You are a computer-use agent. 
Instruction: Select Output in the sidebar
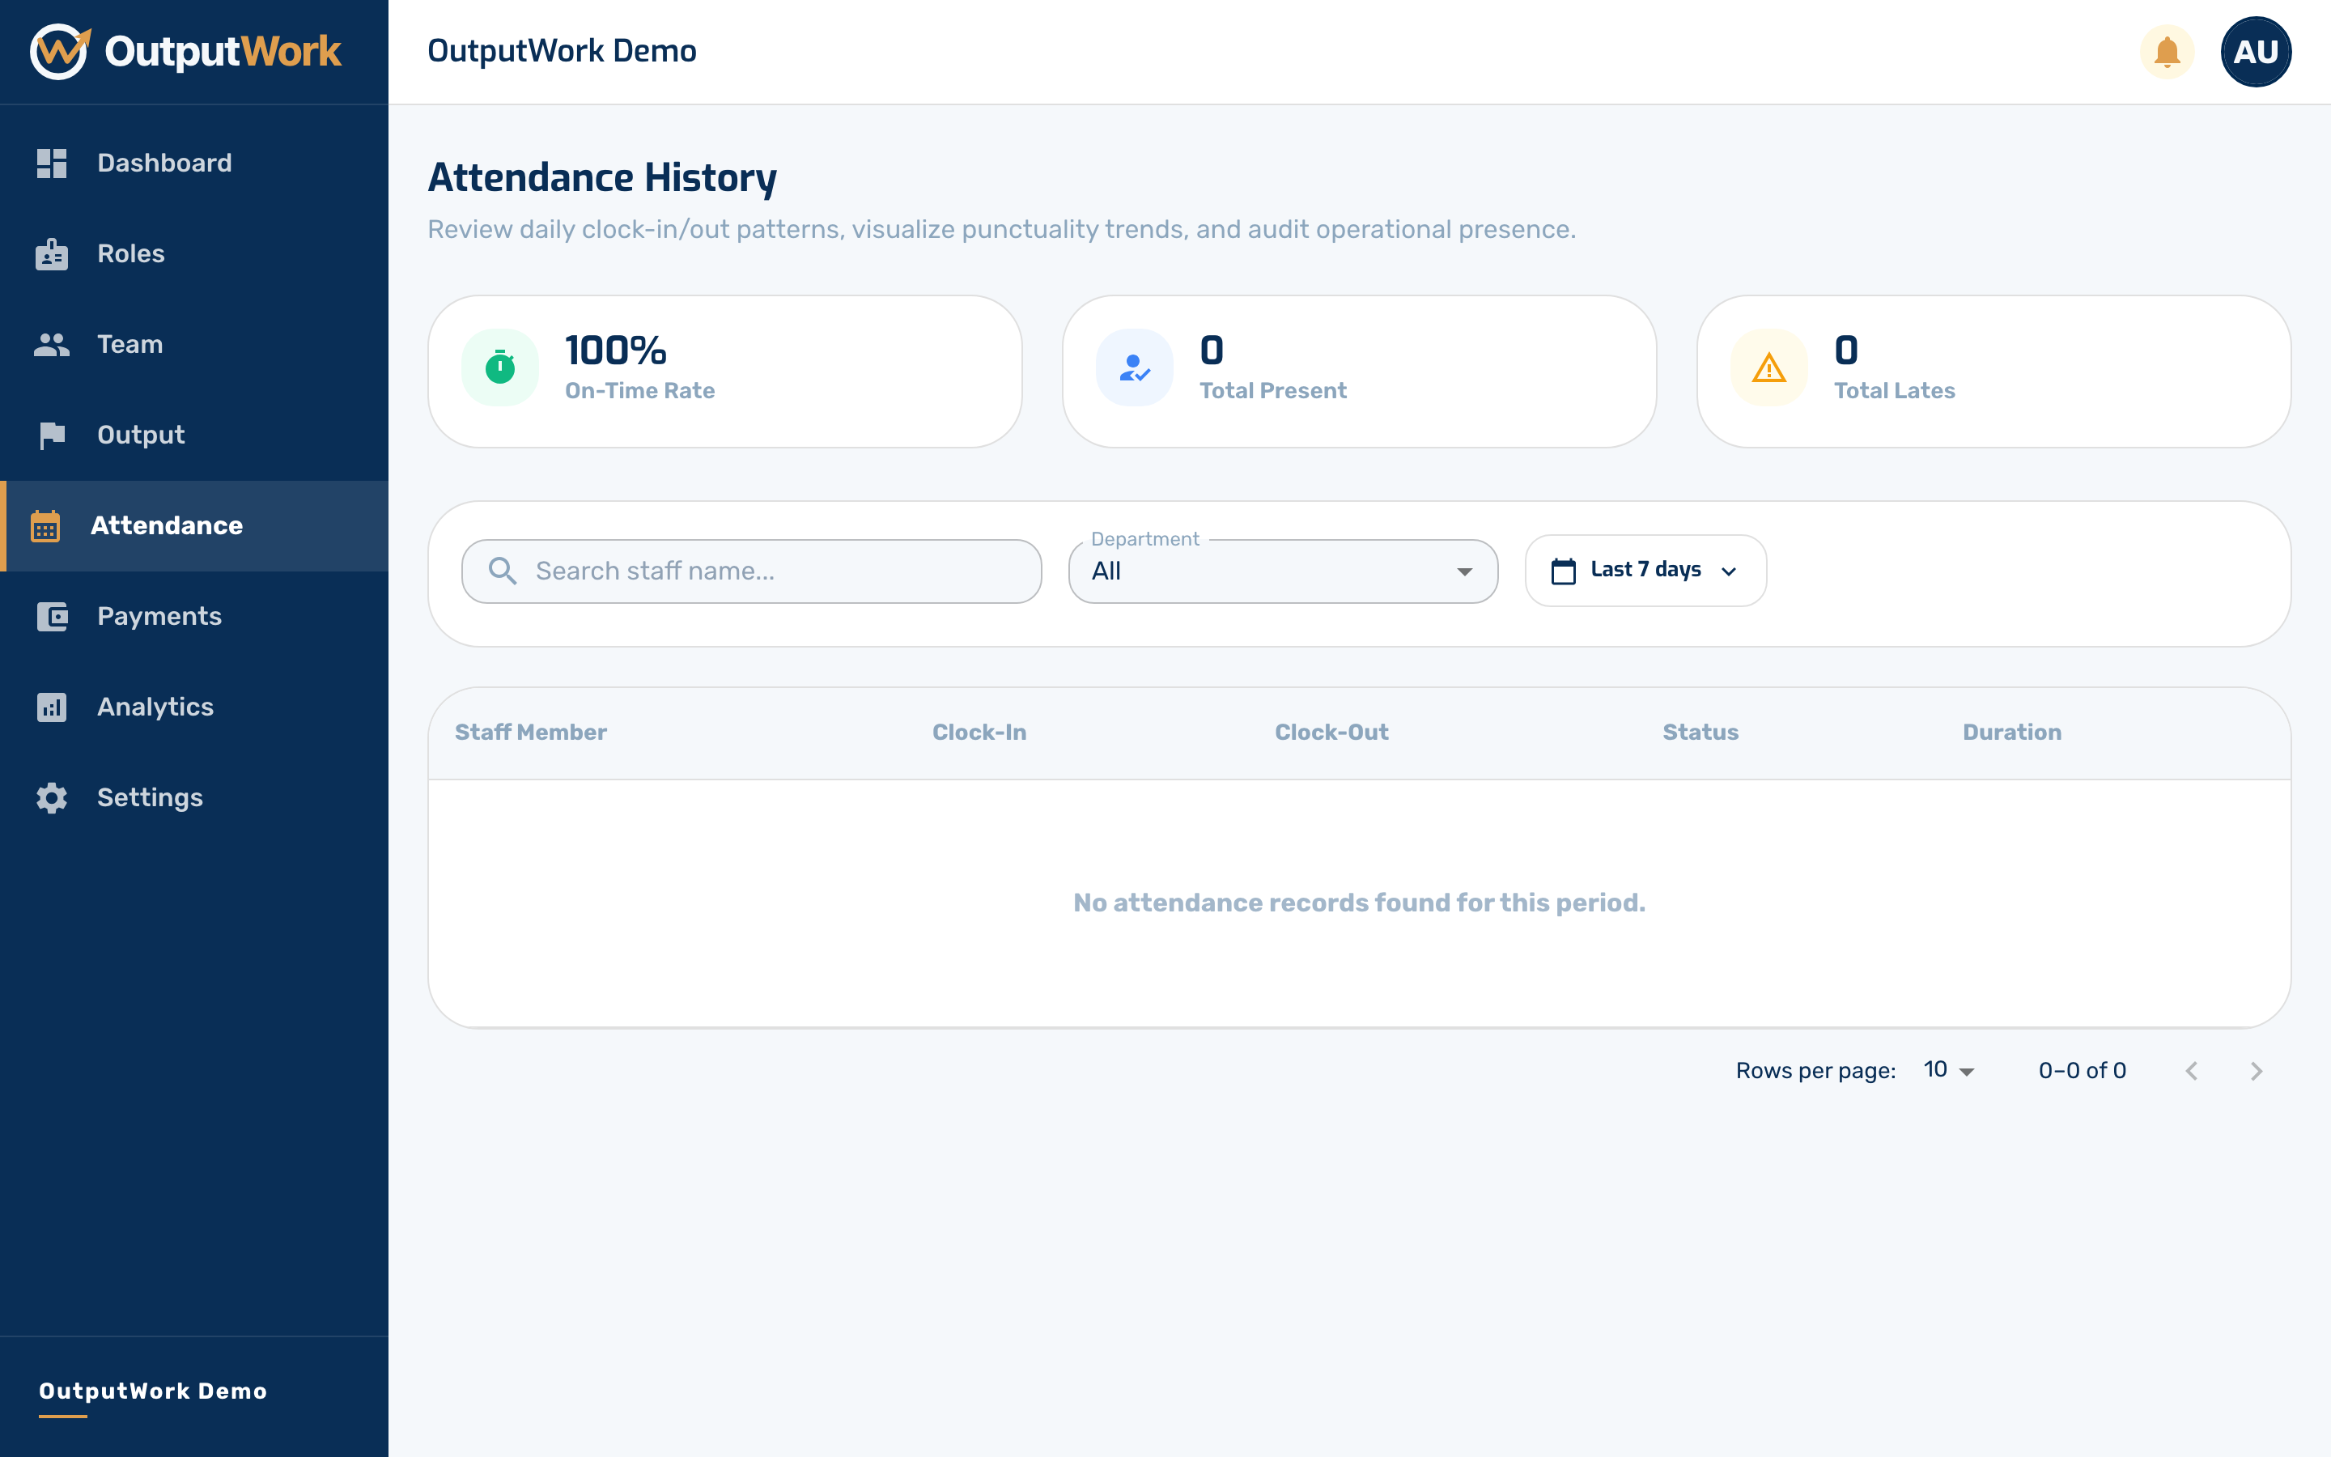point(193,435)
